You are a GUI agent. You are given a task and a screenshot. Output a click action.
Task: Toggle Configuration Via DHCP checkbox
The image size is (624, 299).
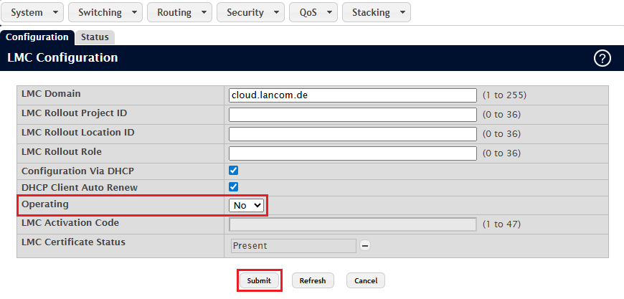click(233, 171)
